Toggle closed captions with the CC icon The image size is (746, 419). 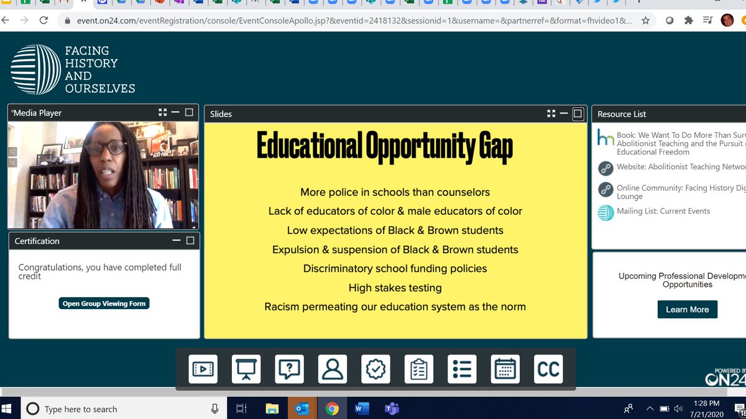[548, 369]
